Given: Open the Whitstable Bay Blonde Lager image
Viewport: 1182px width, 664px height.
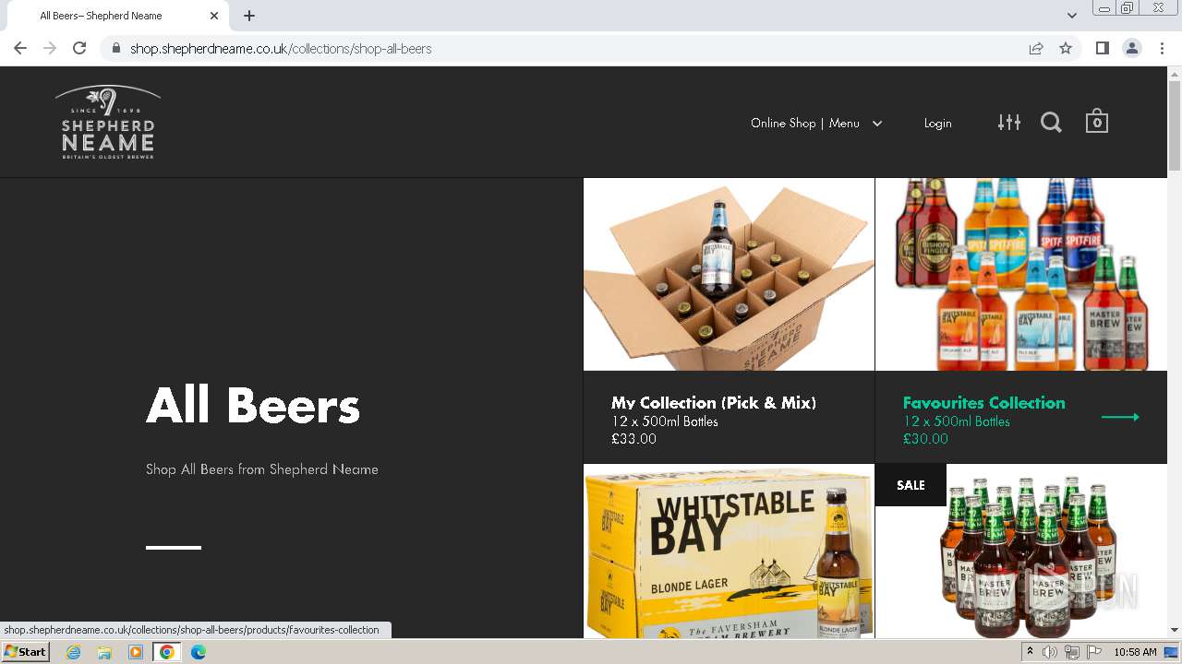Looking at the screenshot, I should click(x=729, y=551).
